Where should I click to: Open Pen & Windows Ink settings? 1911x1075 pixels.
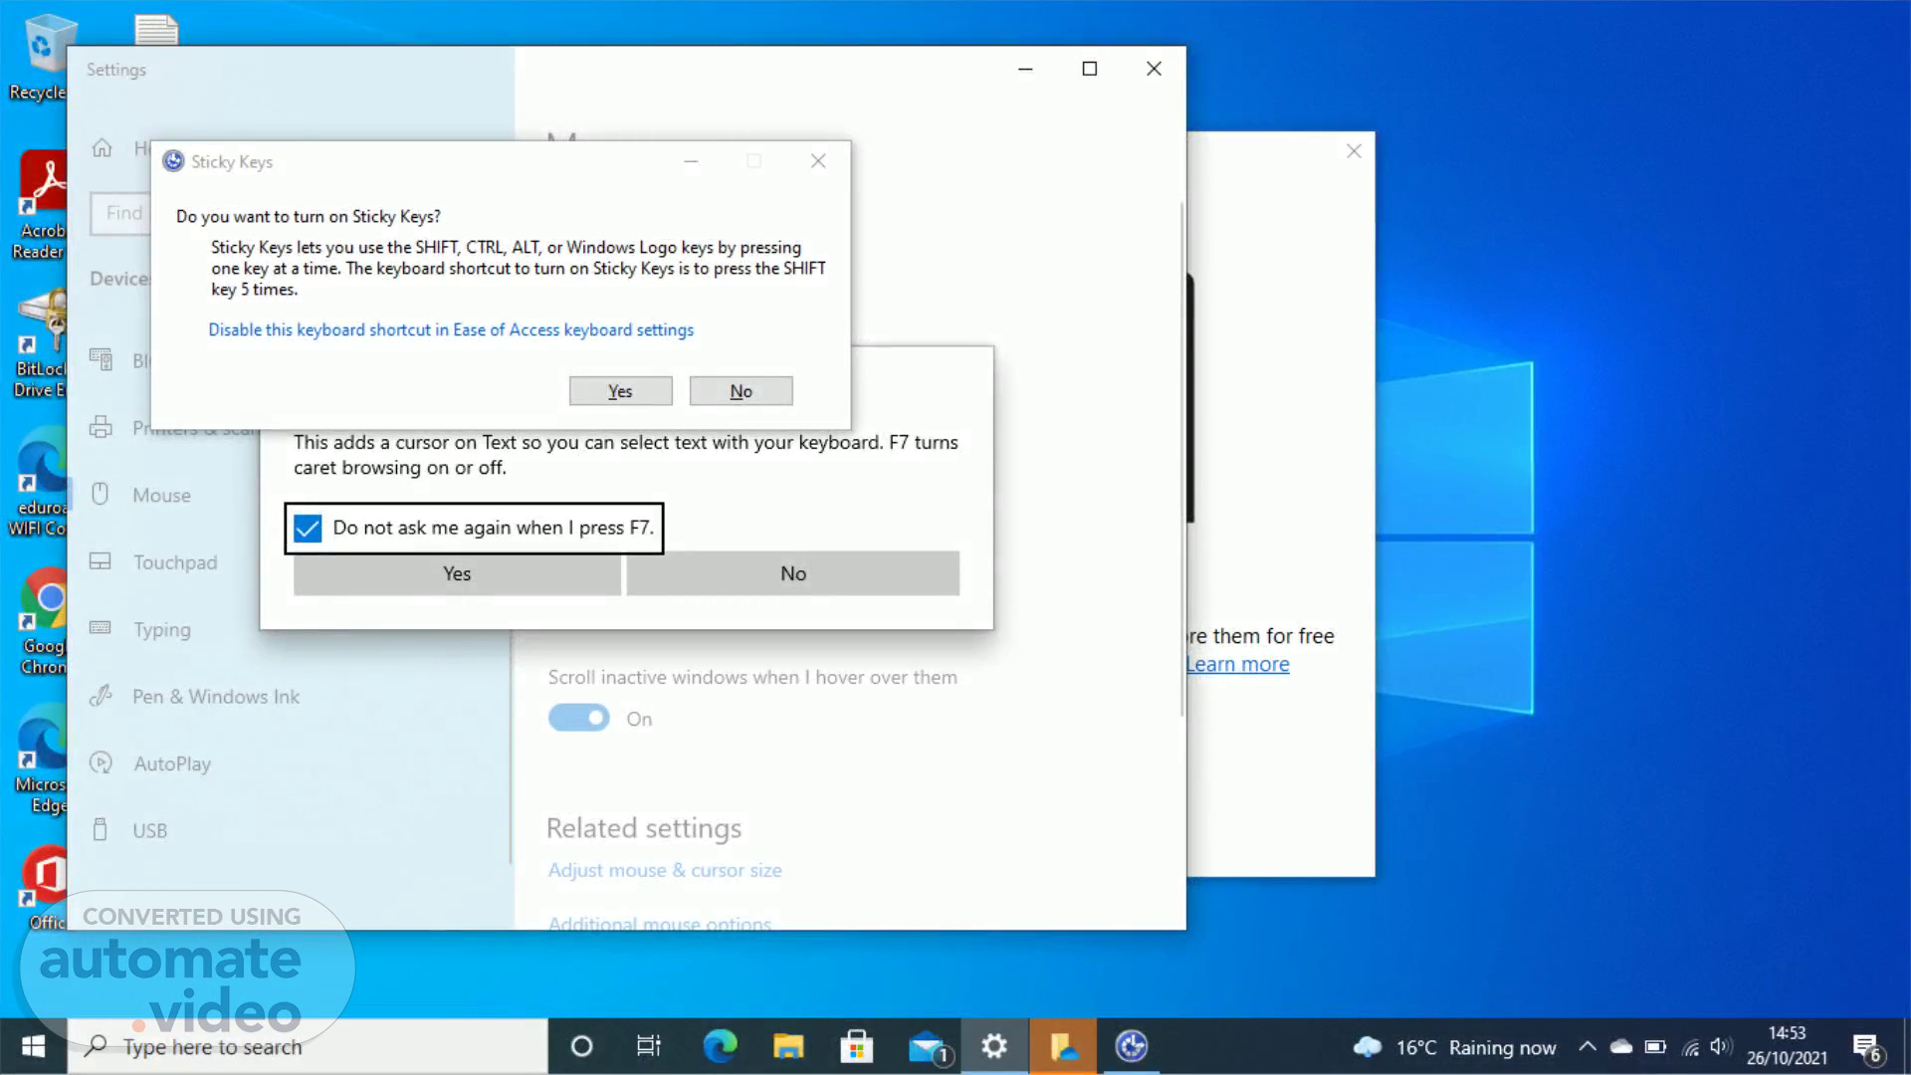tap(216, 697)
